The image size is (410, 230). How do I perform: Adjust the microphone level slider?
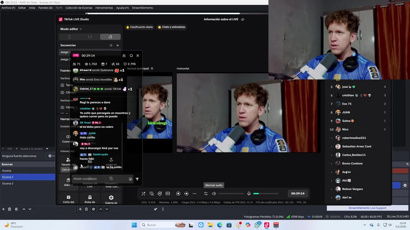pyautogui.click(x=266, y=194)
